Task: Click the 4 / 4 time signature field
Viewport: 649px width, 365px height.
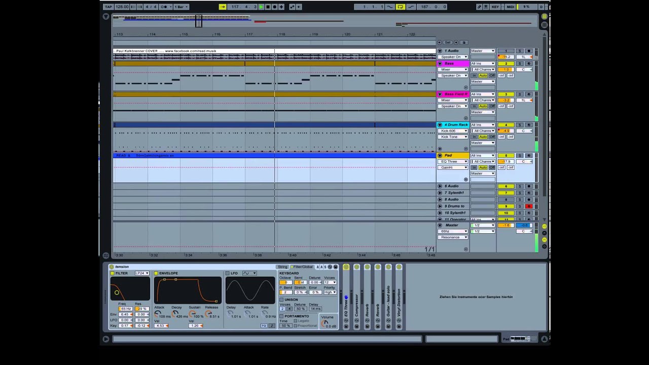Action: coord(151,7)
